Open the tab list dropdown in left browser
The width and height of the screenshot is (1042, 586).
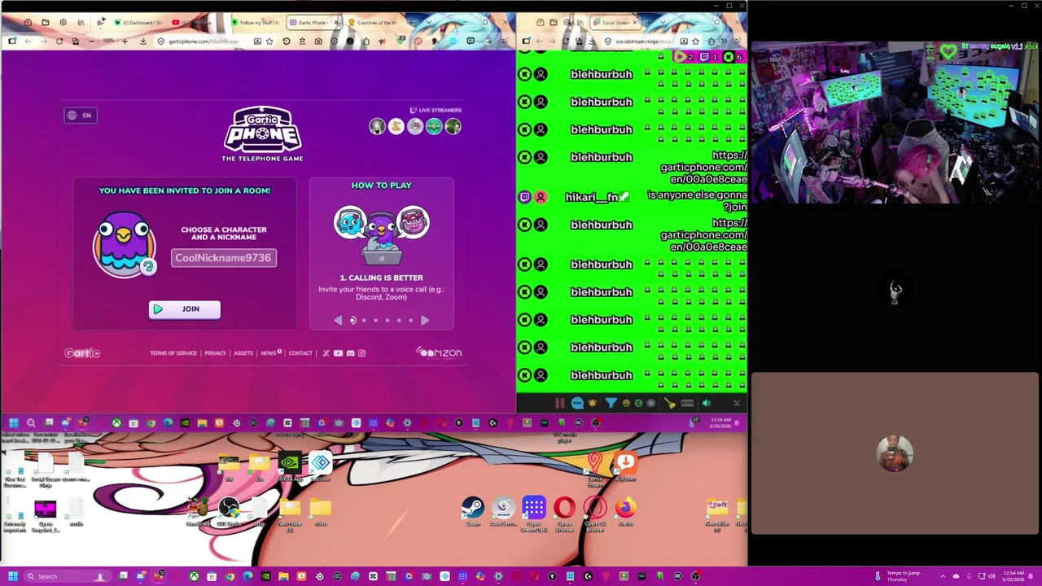click(429, 22)
